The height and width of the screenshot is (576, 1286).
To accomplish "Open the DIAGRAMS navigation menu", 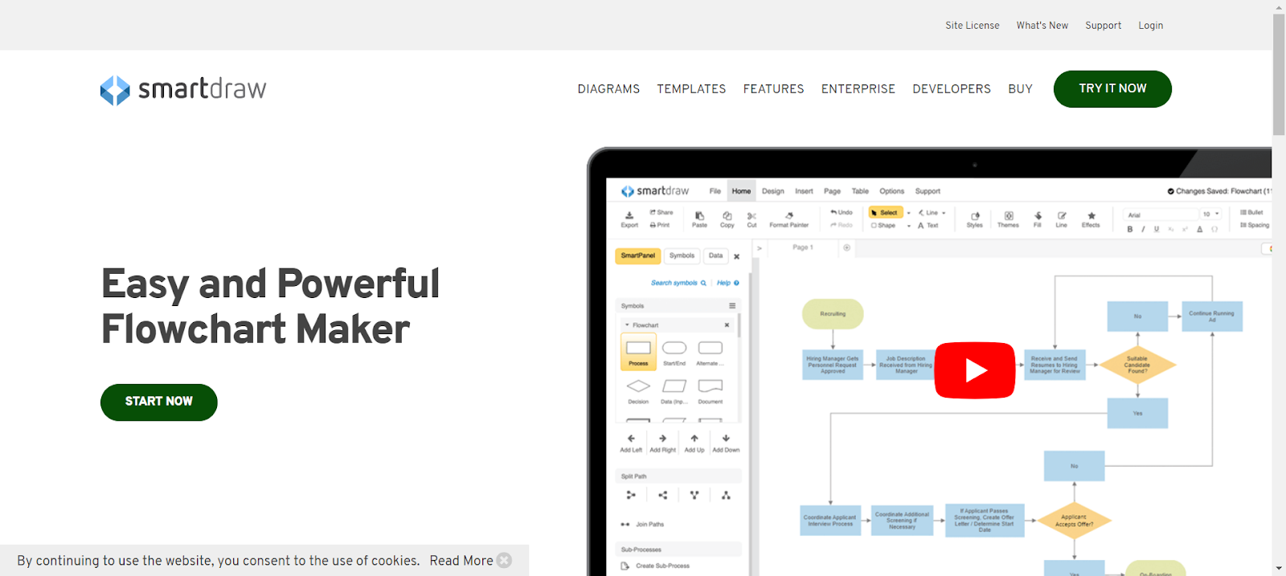I will pyautogui.click(x=608, y=89).
